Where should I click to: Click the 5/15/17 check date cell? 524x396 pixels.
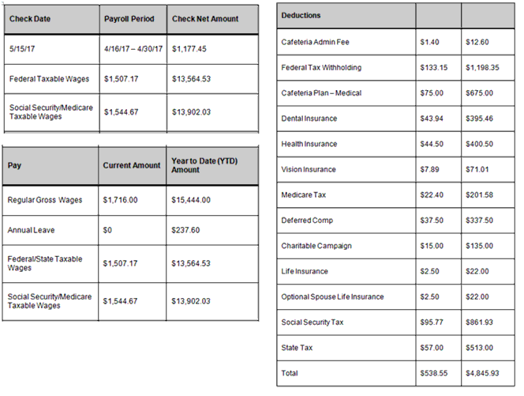pos(52,49)
